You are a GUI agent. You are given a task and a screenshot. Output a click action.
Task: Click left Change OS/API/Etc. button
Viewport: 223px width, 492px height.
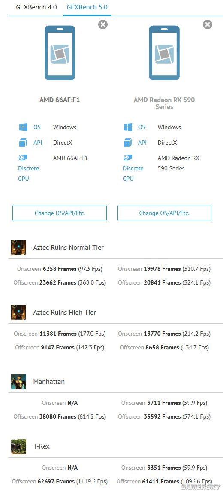click(x=60, y=213)
